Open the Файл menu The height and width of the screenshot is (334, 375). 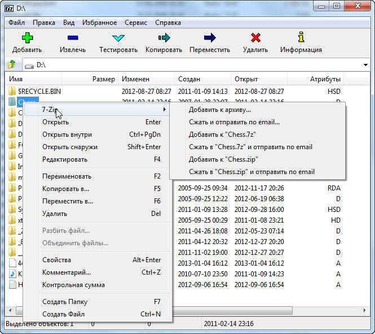click(17, 23)
